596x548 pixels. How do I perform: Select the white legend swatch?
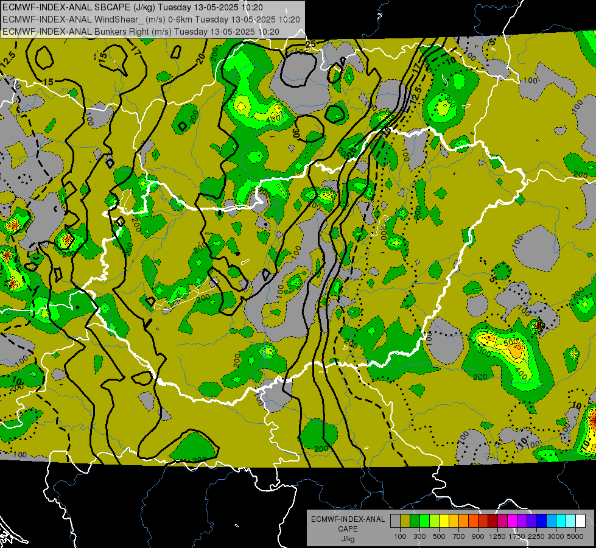(x=580, y=521)
